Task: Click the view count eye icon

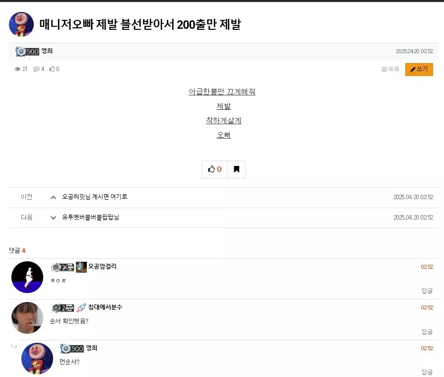Action: [x=17, y=69]
